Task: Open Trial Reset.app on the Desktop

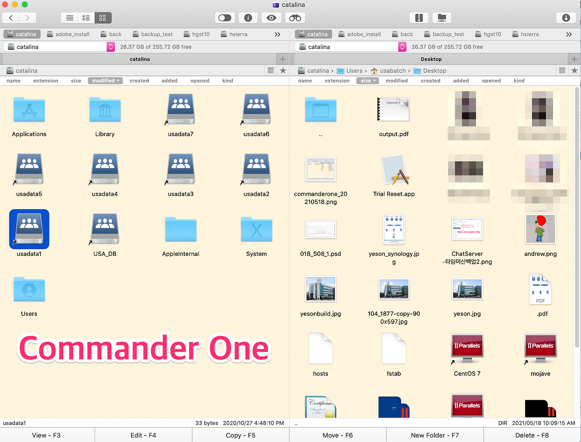Action: click(394, 170)
